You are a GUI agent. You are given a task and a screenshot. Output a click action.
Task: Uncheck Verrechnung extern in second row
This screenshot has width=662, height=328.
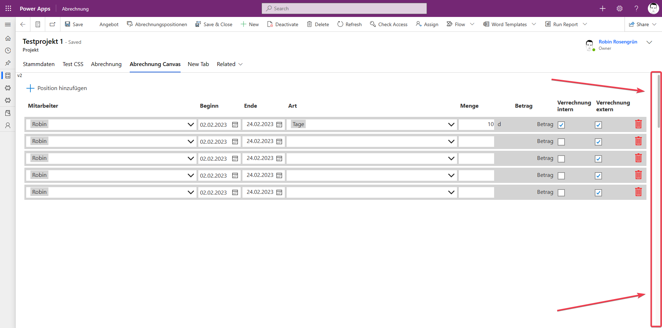(598, 142)
